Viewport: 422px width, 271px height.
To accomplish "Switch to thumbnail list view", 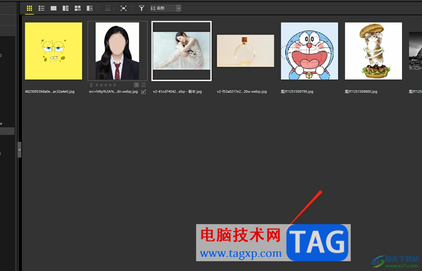I will (x=42, y=8).
